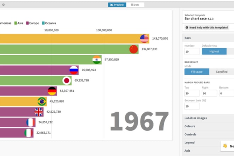The image size is (234, 156).
Task: Click the United States flag icon
Action: [x=144, y=39]
